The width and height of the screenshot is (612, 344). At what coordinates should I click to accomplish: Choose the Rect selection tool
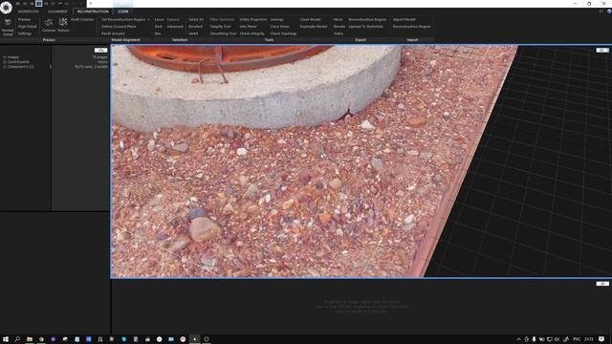pos(158,27)
